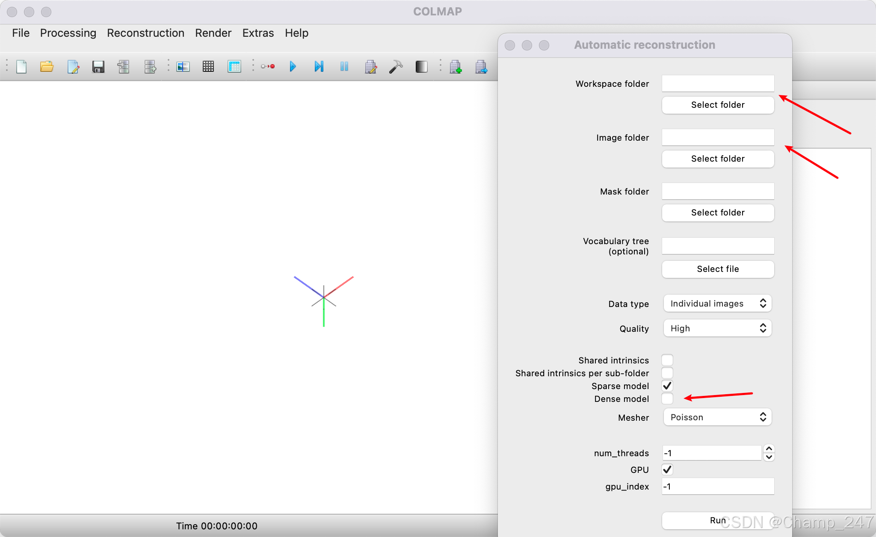This screenshot has width=876, height=537.
Task: Click Select folder for Workspace folder
Action: click(x=718, y=105)
